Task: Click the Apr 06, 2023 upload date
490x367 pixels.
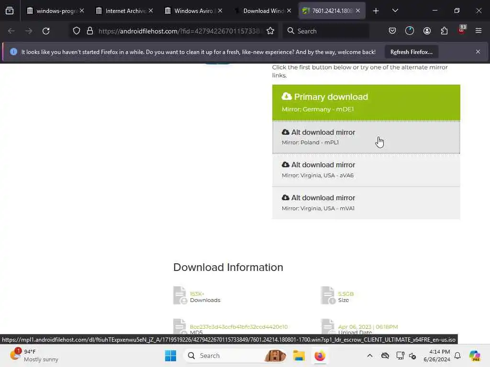Action: point(368,327)
